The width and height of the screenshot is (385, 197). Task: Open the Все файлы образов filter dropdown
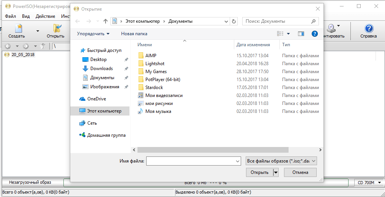[x=281, y=161]
